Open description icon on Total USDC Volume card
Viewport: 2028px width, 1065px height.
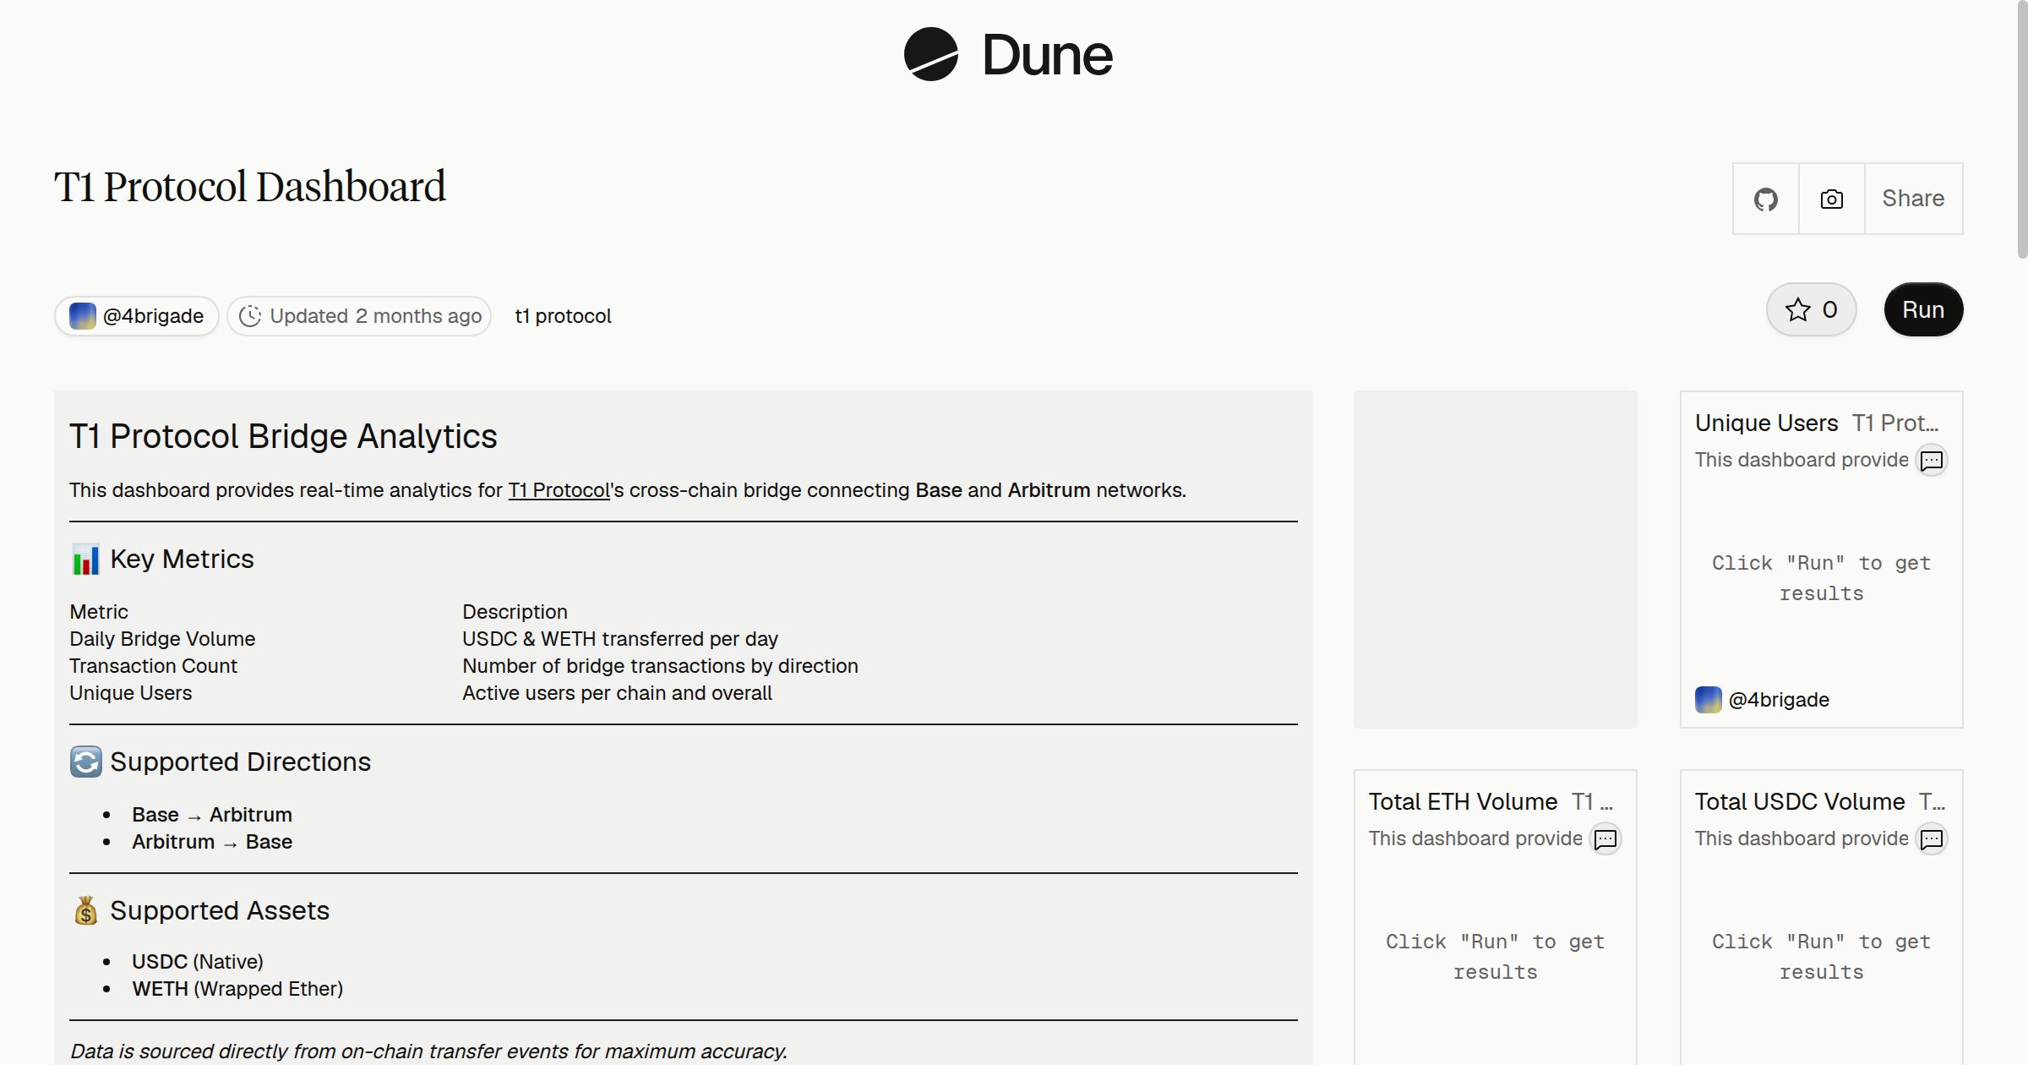1932,839
